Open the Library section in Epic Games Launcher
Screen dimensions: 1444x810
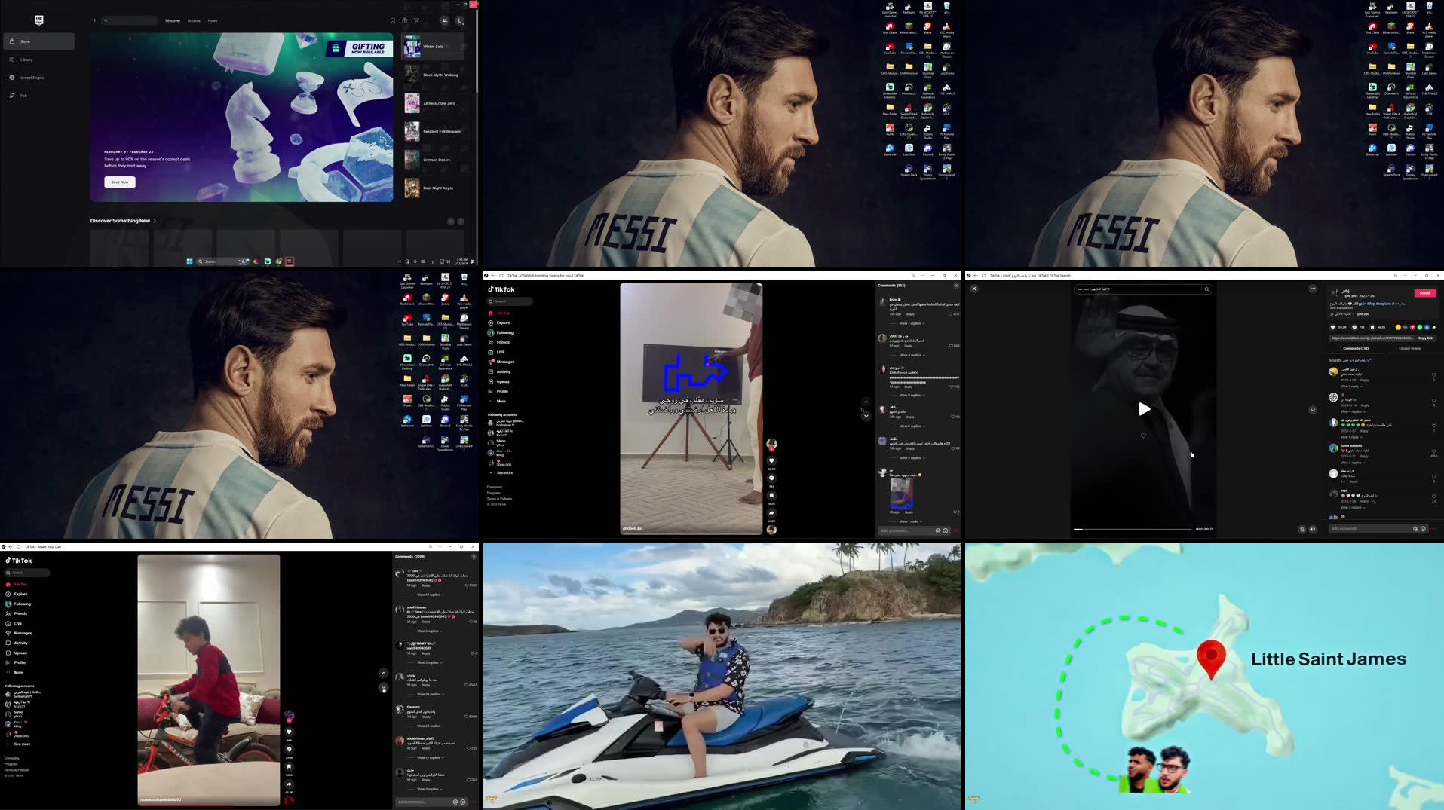[26, 60]
